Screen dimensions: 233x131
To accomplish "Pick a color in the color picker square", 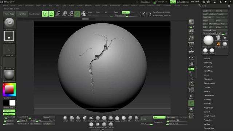I will (9, 90).
